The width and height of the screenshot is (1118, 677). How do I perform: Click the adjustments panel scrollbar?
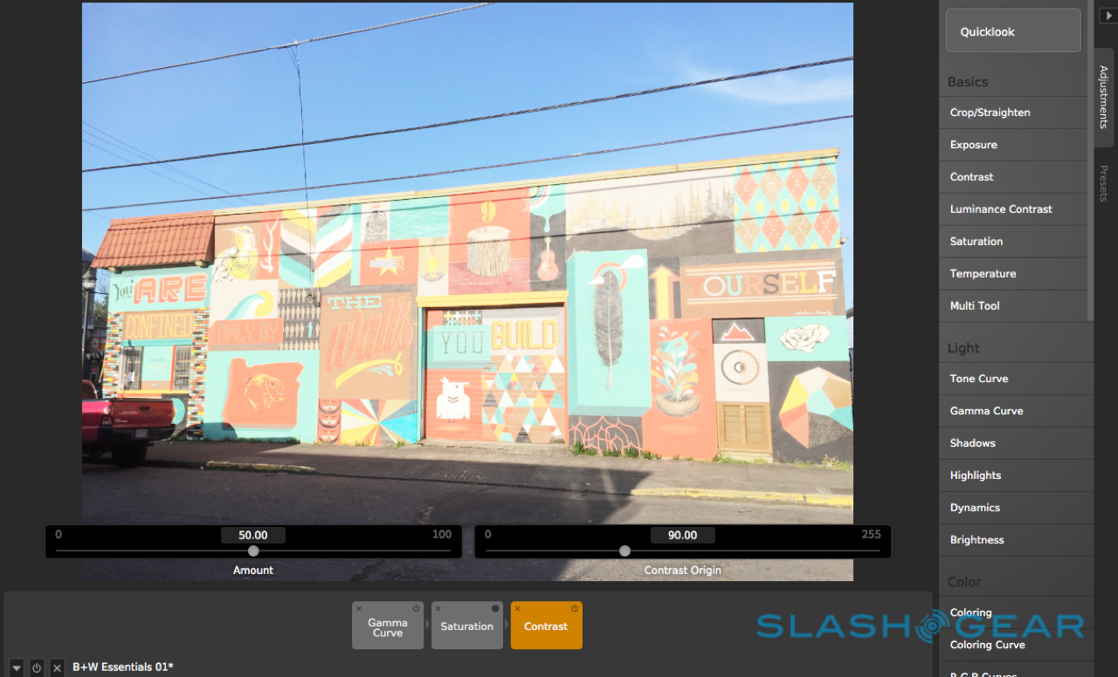pos(1089,174)
